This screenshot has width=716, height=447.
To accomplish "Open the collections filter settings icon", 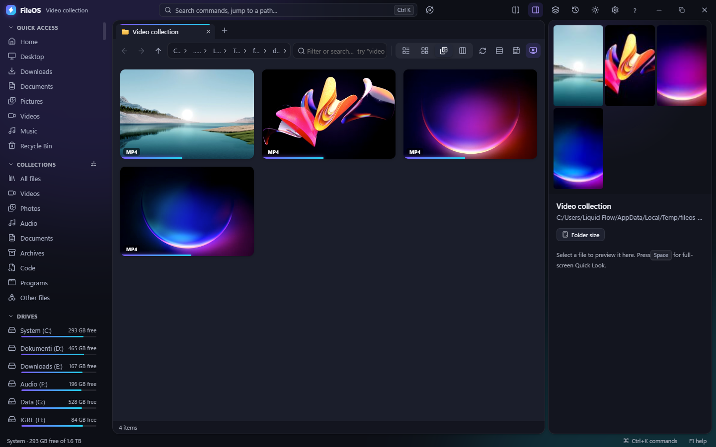I will point(93,164).
